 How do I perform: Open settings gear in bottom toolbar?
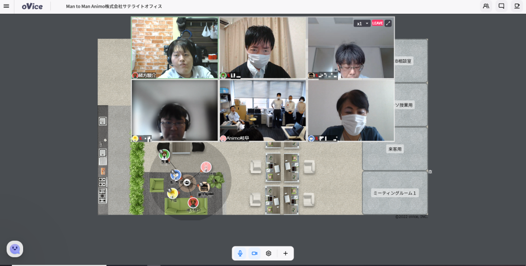click(x=268, y=253)
